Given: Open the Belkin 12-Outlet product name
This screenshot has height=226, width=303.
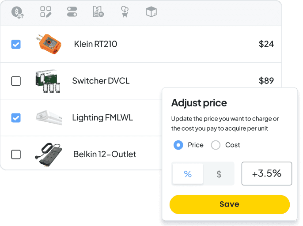Looking at the screenshot, I should (x=105, y=154).
